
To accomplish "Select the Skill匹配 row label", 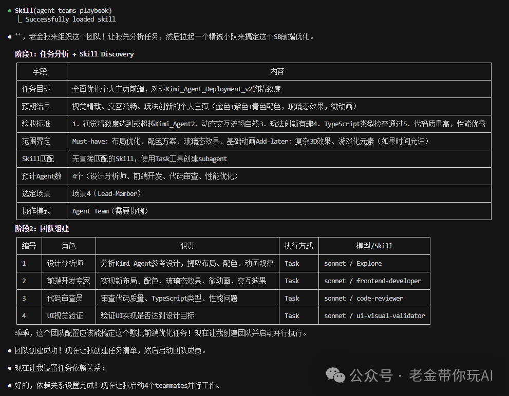I will click(x=38, y=159).
